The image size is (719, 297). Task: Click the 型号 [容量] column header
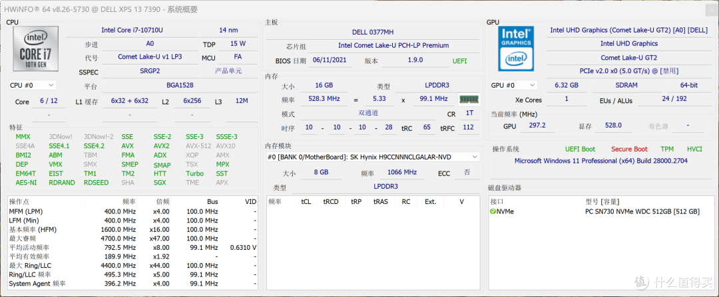click(602, 201)
